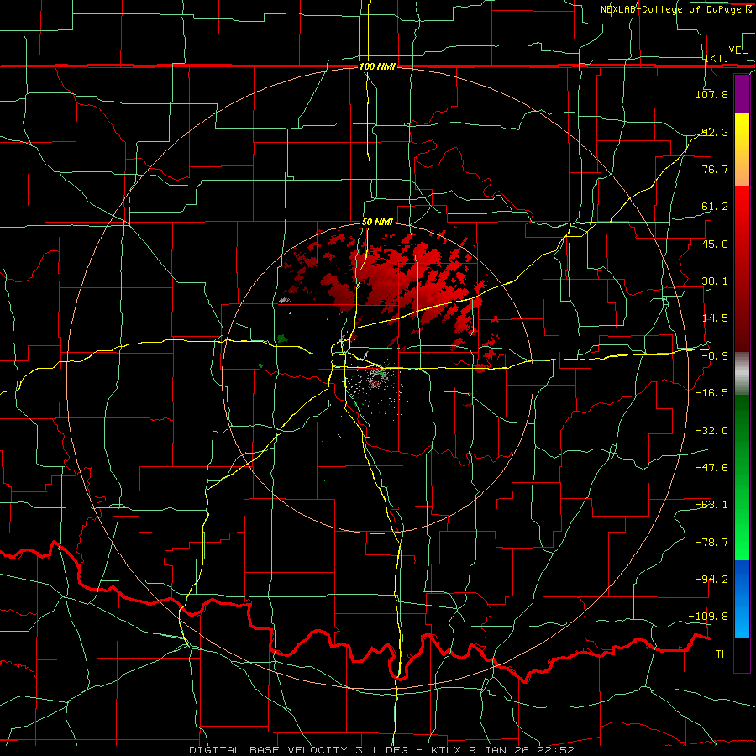Viewport: 756px width, 756px height.
Task: Click the -0.9 velocity scale value
Action: tap(714, 356)
